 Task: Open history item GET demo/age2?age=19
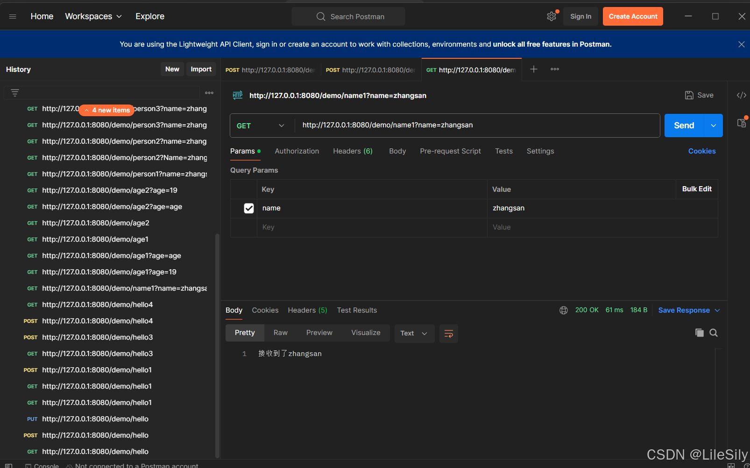[110, 190]
